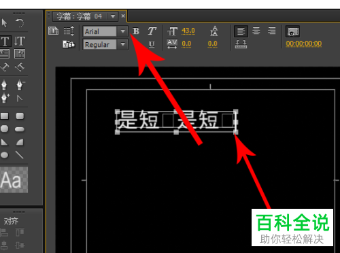Set text alignment to right
Image resolution: width=340 pixels, height=253 pixels.
[x=271, y=31]
